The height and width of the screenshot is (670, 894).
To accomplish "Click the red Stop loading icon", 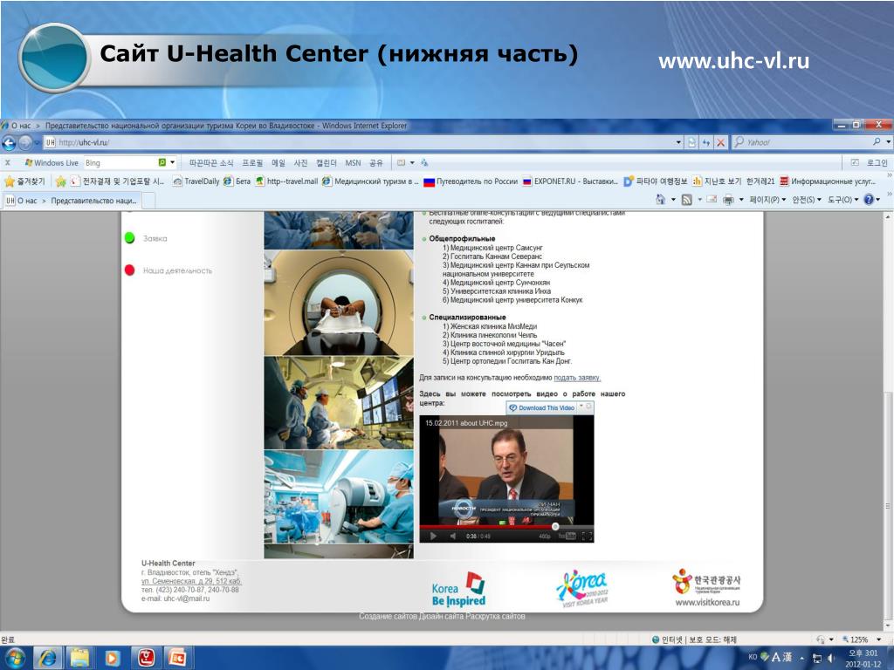I will pyautogui.click(x=720, y=142).
